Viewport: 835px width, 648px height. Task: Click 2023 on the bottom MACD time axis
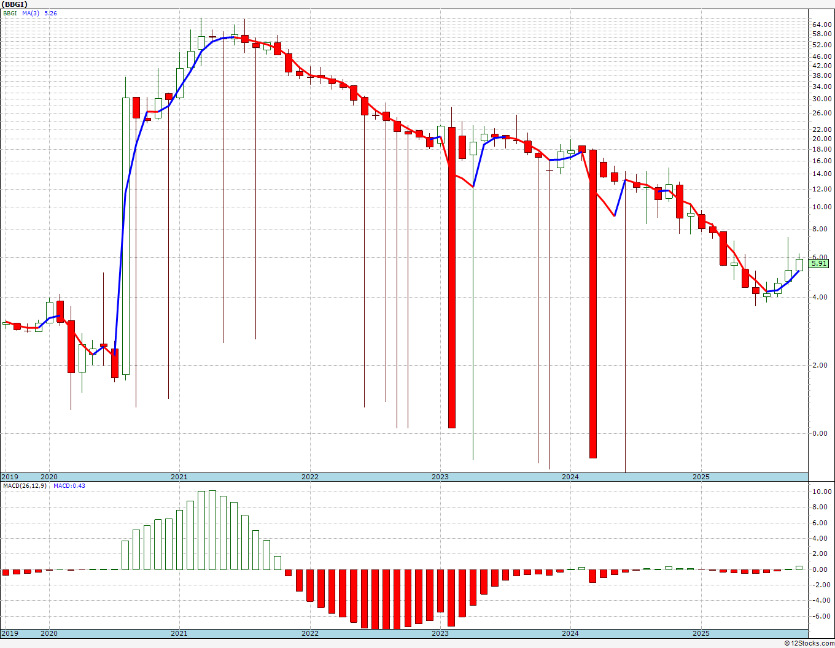[x=440, y=633]
